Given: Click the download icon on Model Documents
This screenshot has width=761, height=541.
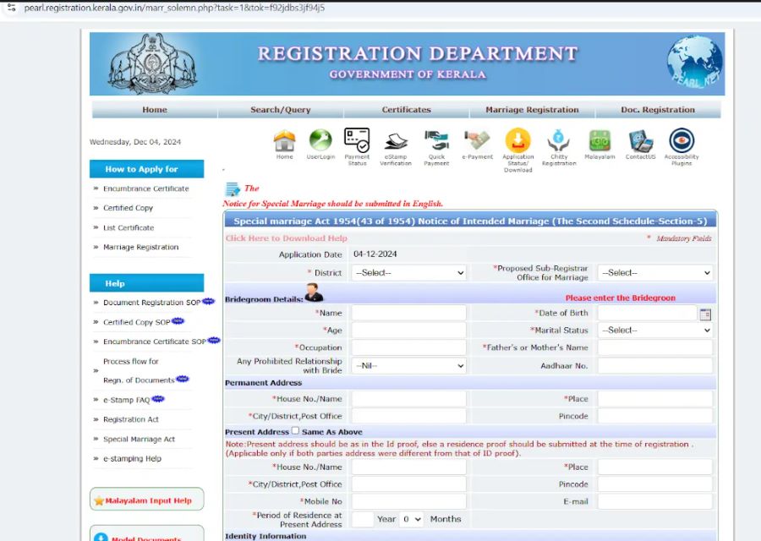Looking at the screenshot, I should coord(101,538).
